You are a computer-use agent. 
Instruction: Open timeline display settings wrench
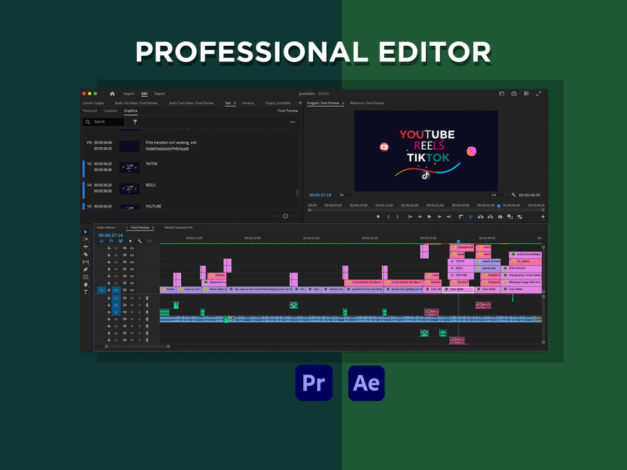[x=140, y=241]
